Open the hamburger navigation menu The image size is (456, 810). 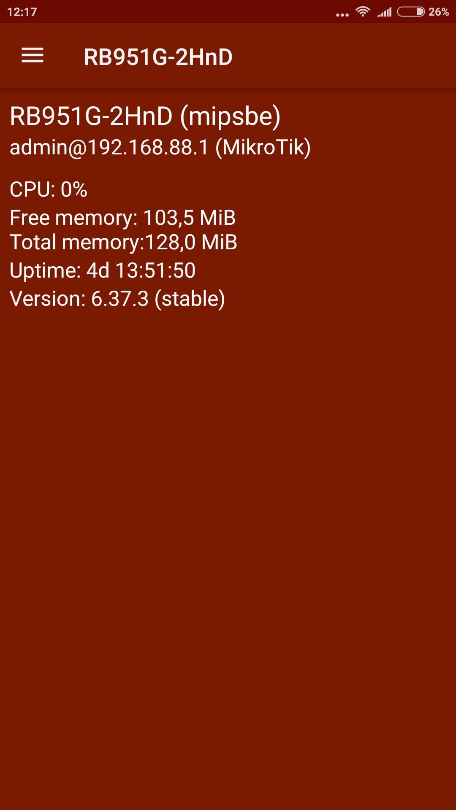[x=33, y=56]
